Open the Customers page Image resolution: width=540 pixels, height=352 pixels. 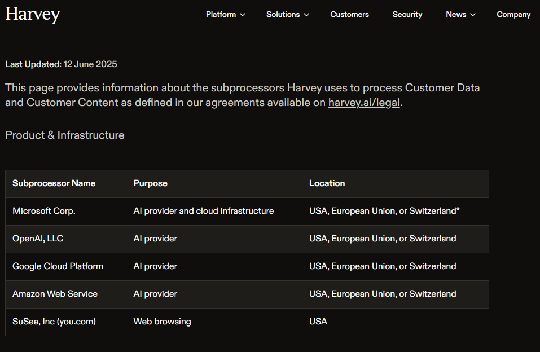click(349, 15)
